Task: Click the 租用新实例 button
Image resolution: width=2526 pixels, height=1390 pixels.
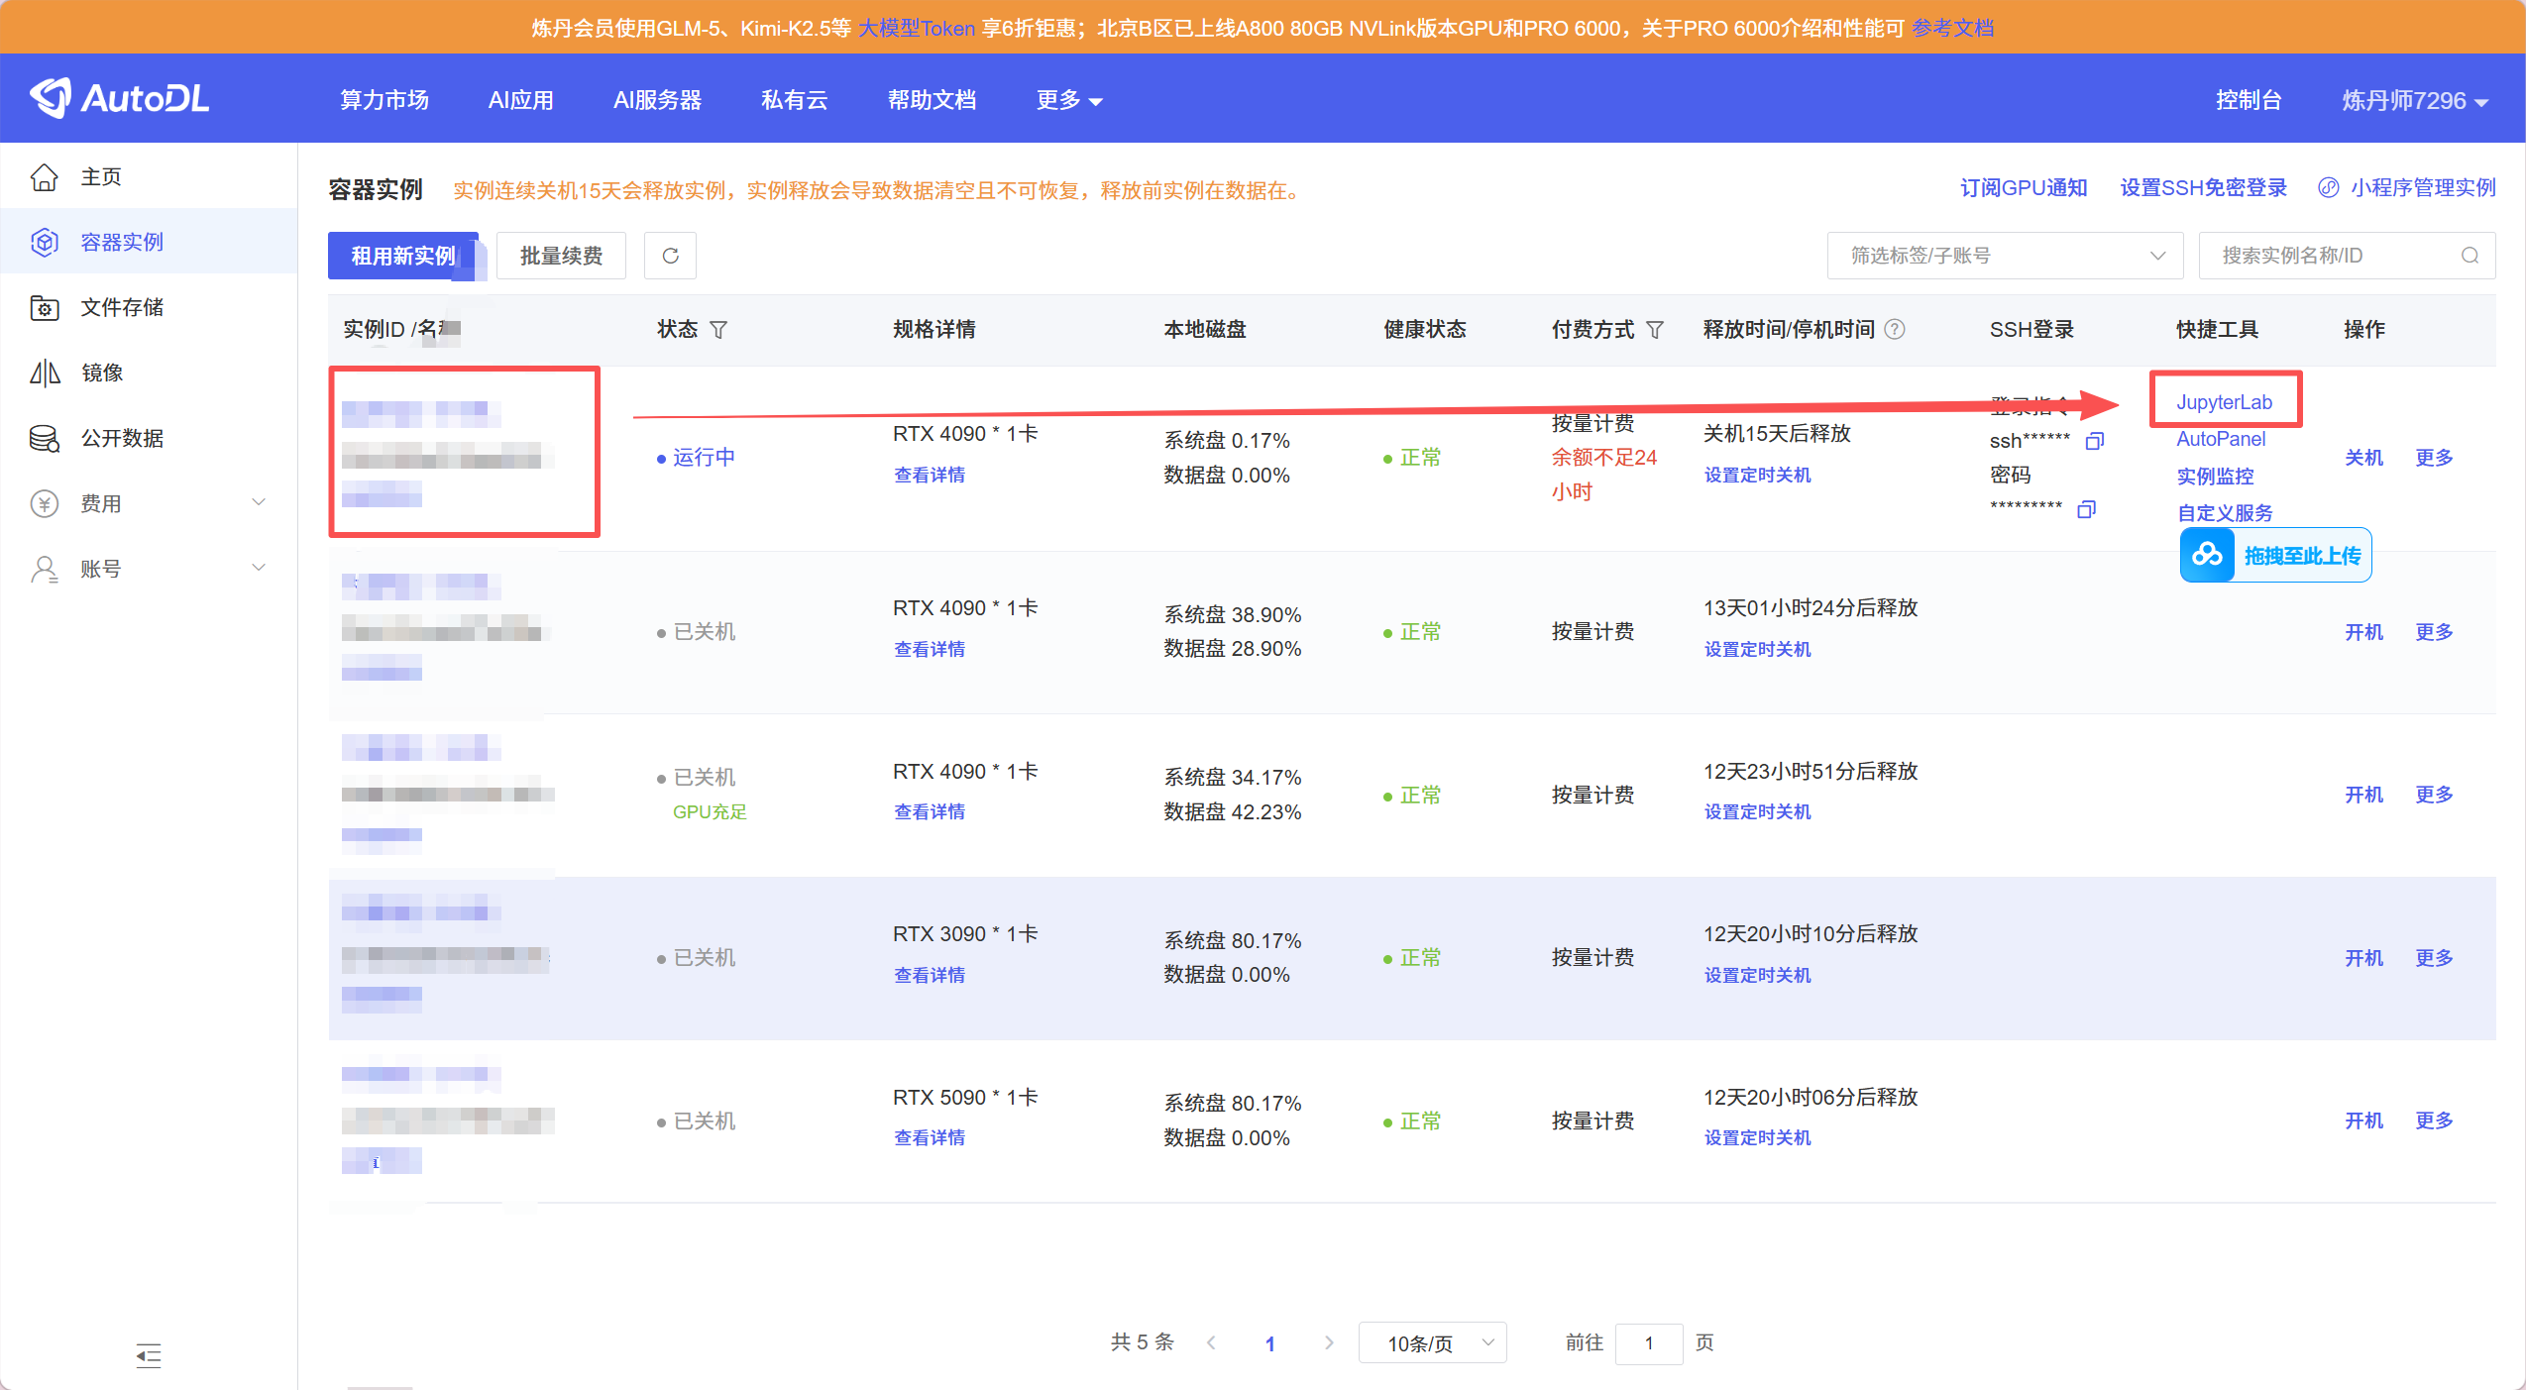Action: (x=402, y=256)
